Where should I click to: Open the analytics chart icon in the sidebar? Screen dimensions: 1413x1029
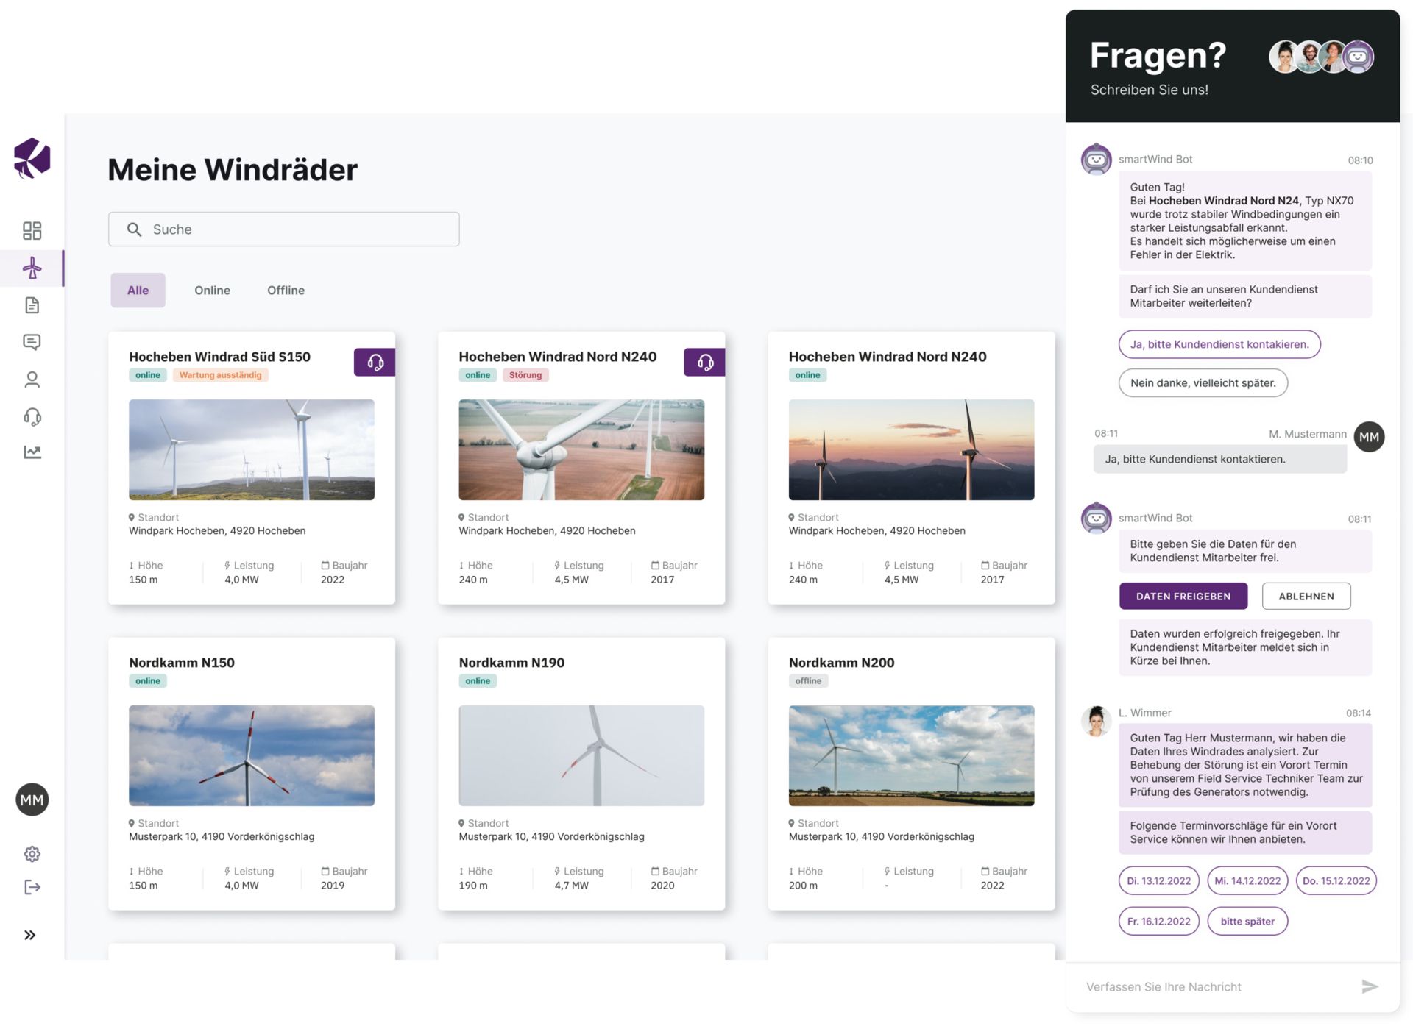32,453
